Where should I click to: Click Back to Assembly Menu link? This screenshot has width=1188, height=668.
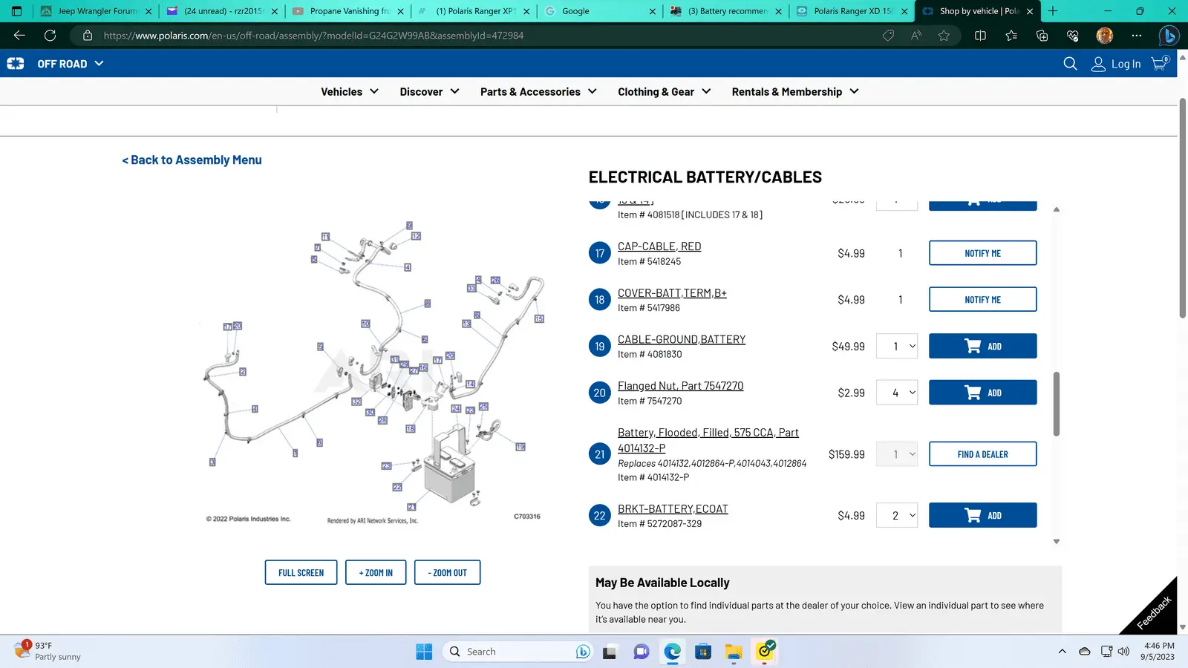(192, 160)
